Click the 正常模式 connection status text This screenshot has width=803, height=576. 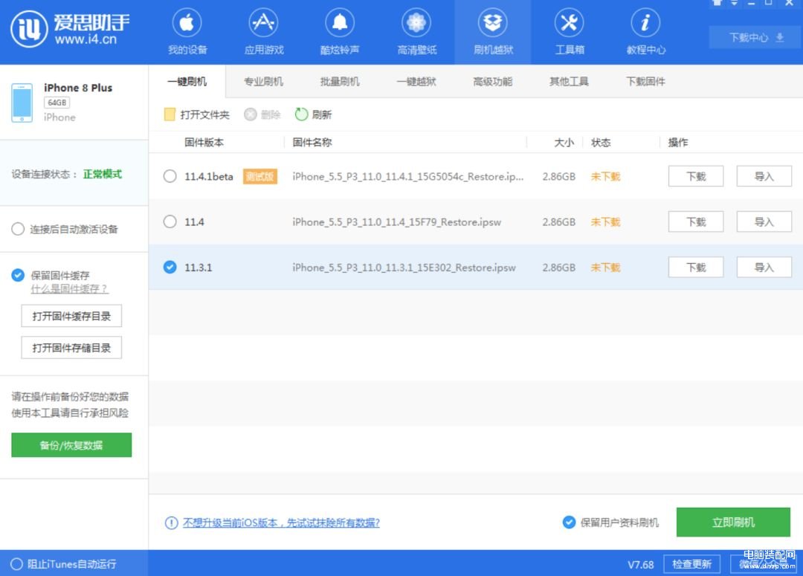[x=103, y=174]
